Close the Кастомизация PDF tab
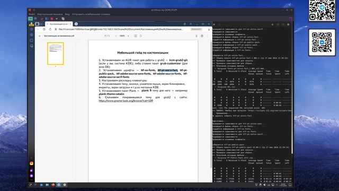This screenshot has width=339, height=191. coord(70,24)
